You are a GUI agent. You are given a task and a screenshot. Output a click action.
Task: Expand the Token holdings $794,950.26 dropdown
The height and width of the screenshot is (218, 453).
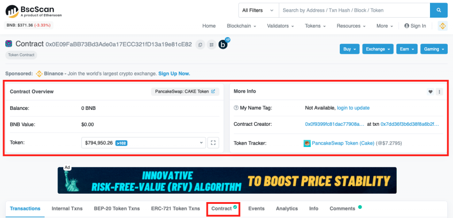[x=144, y=143]
